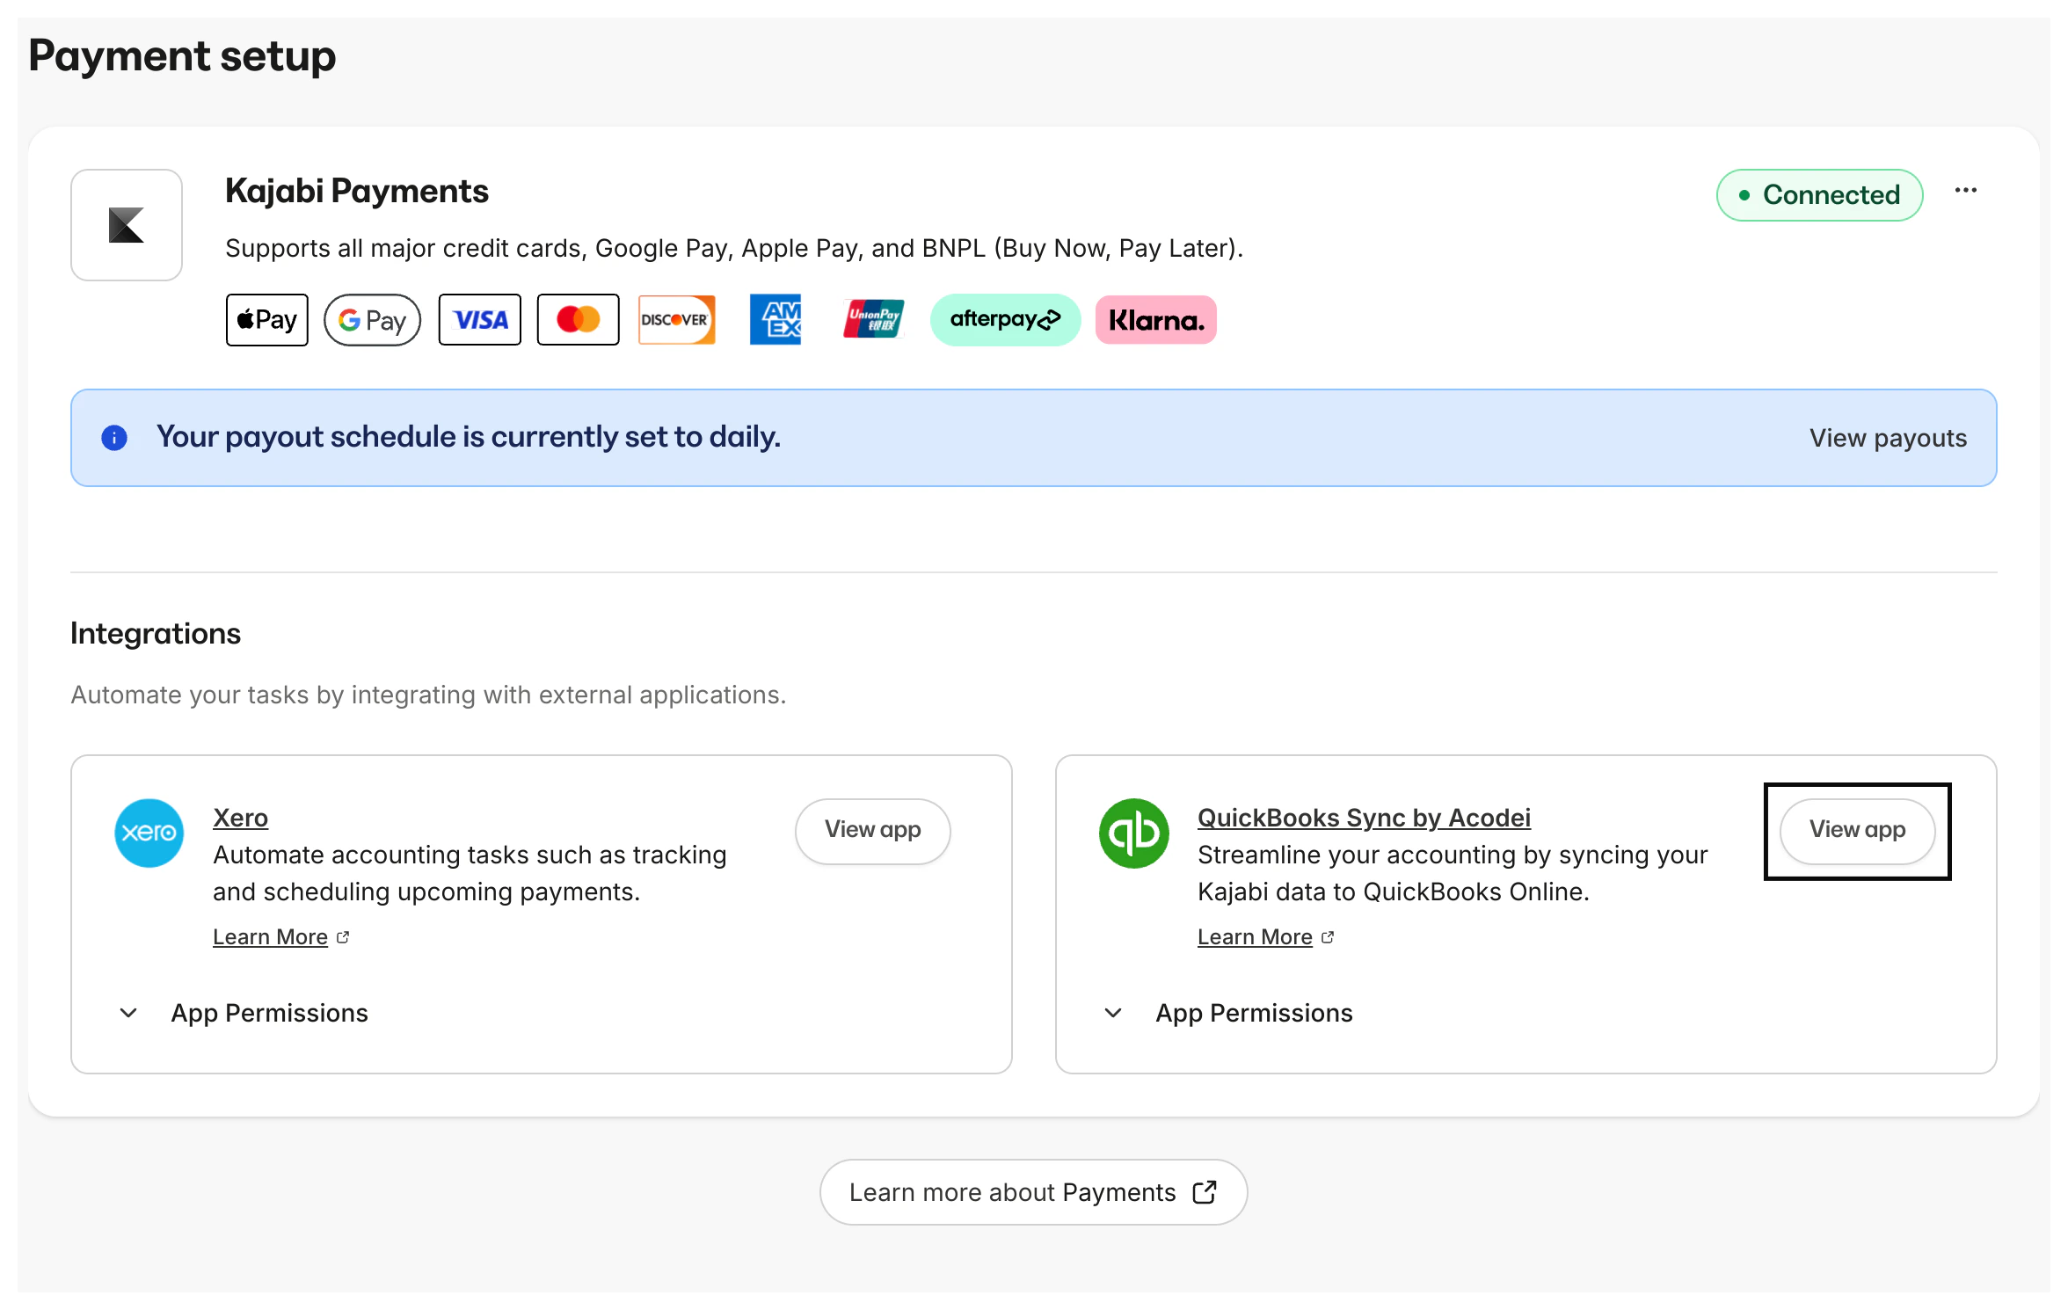Open the three-dot menu beside Connected

click(1966, 191)
